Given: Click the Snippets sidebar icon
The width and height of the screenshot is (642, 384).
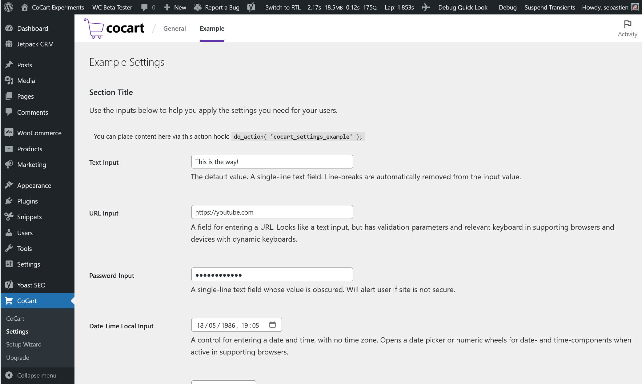Looking at the screenshot, I should 9,217.
